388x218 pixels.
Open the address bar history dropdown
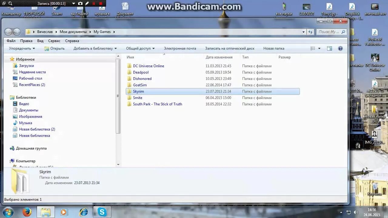(x=303, y=32)
